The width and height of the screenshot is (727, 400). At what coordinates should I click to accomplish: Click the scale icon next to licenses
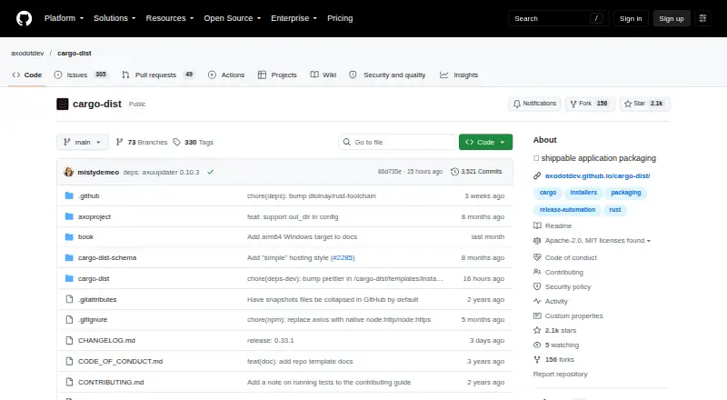[537, 240]
